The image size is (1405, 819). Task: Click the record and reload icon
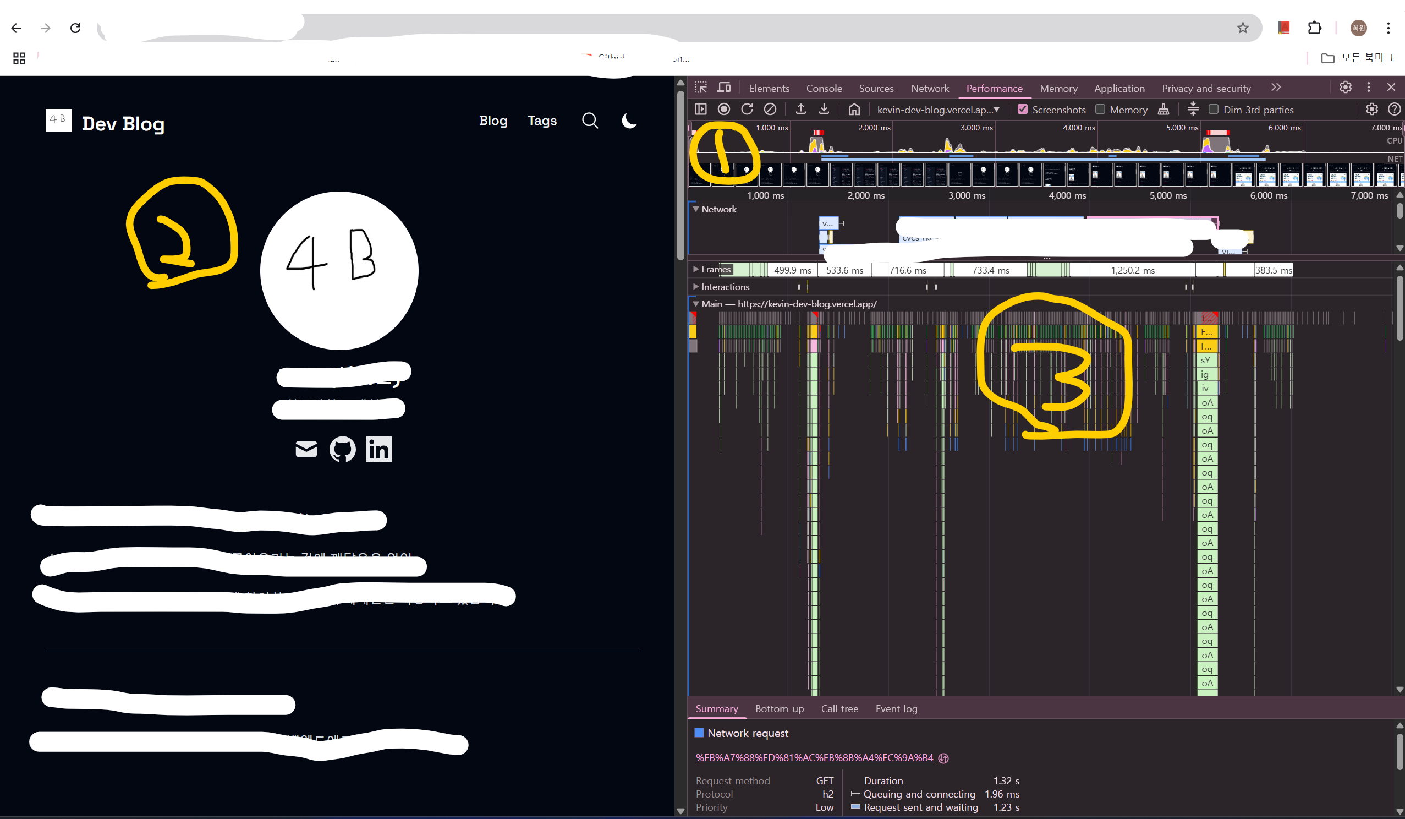coord(747,110)
